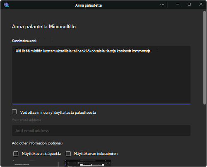Click the 'Anna palautetta' title bar text
207x167 pixels.
89,5
